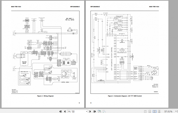Select continuous facing page view
The width and height of the screenshot is (178, 113).
click(159, 112)
